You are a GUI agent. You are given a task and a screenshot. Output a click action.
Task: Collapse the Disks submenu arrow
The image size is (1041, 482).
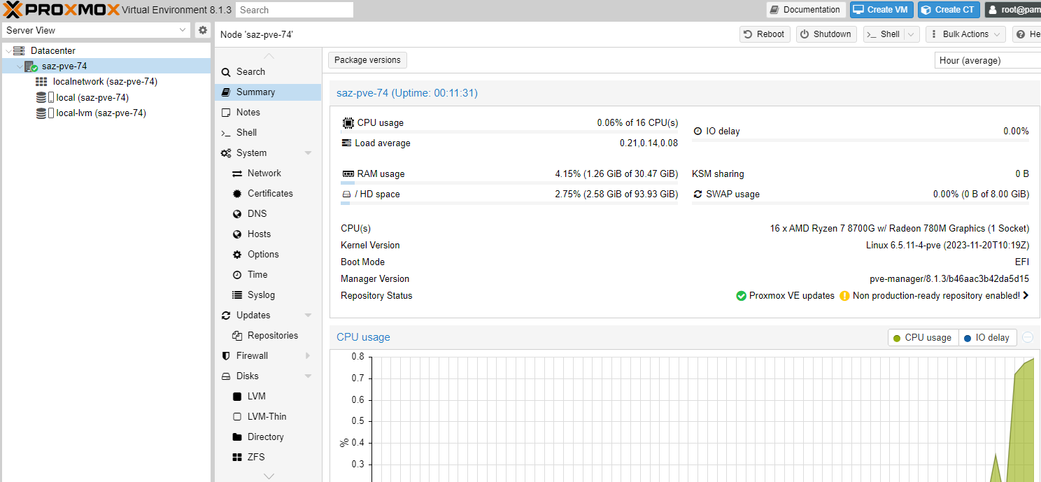308,376
